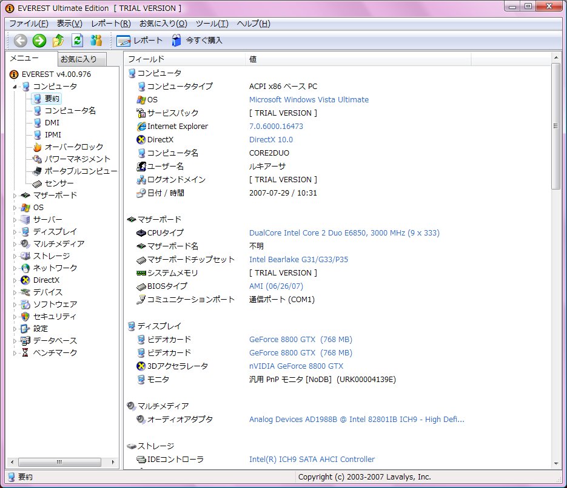Click the horizontal scrollbar thumb in menu tree
Image resolution: width=567 pixels, height=488 pixels.
(x=59, y=462)
